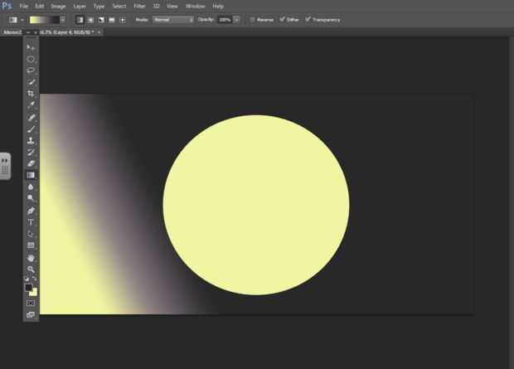This screenshot has height=369, width=514.
Task: Select the Quick Selection tool
Action: (31, 82)
